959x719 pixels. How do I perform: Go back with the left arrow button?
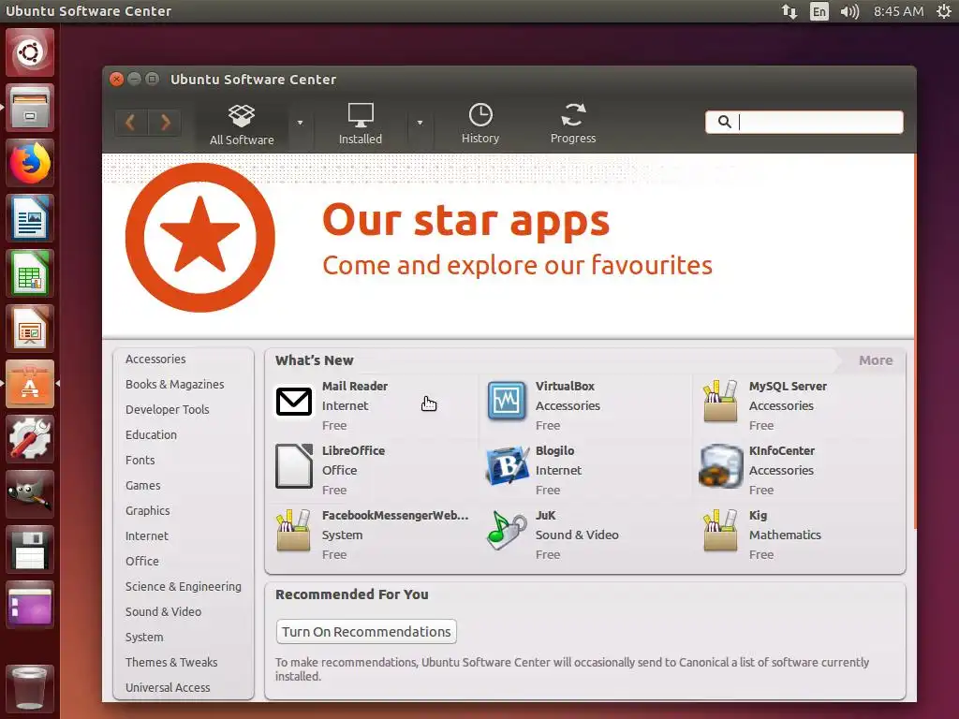131,123
